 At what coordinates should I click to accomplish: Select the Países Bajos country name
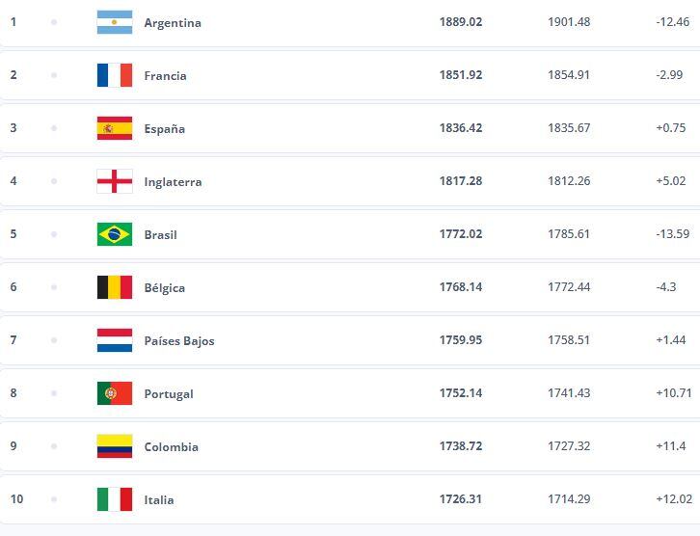click(178, 341)
